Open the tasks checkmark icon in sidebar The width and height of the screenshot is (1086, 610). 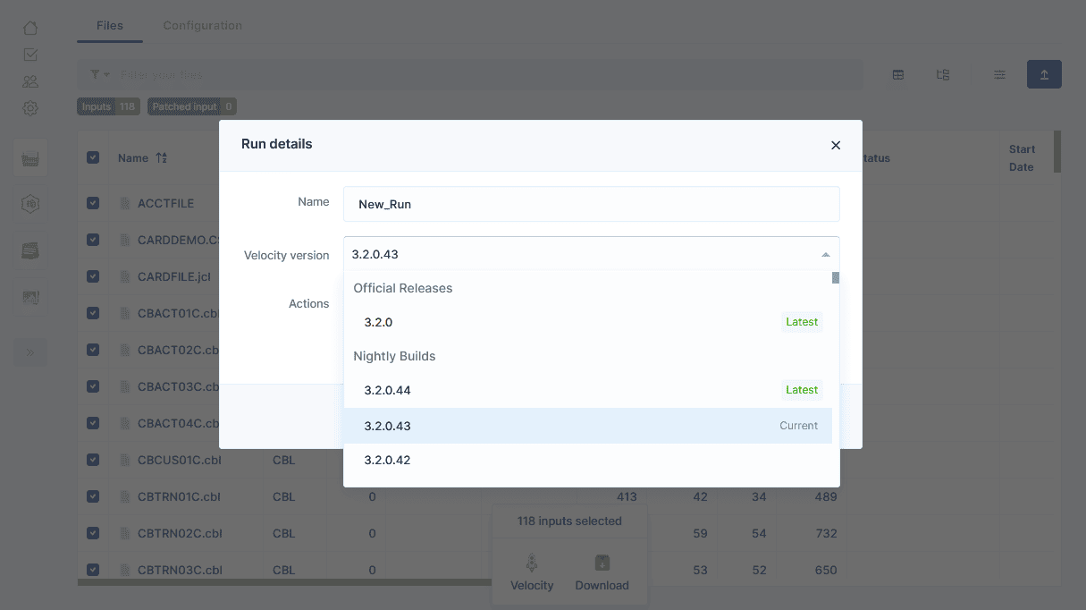click(x=30, y=55)
